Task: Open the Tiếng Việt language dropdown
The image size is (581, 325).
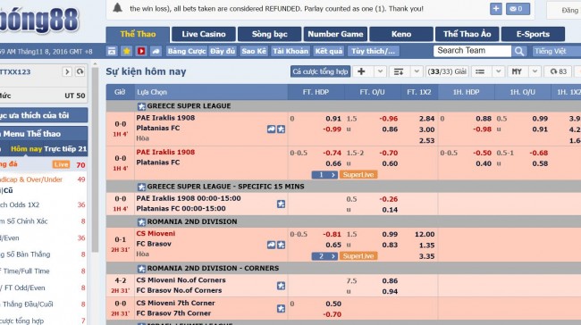Action: pos(557,51)
